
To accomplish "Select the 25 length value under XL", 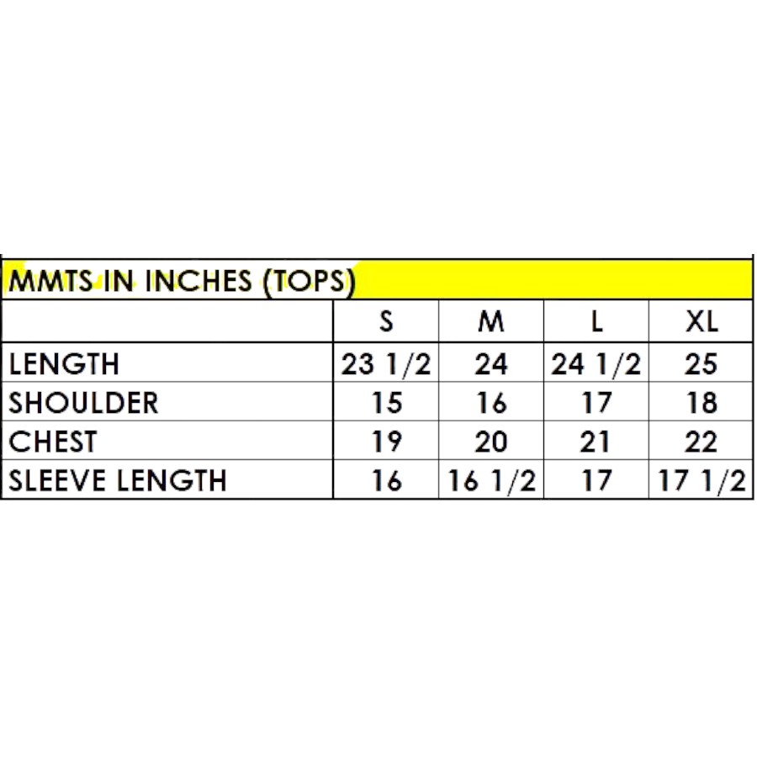I will pyautogui.click(x=701, y=364).
